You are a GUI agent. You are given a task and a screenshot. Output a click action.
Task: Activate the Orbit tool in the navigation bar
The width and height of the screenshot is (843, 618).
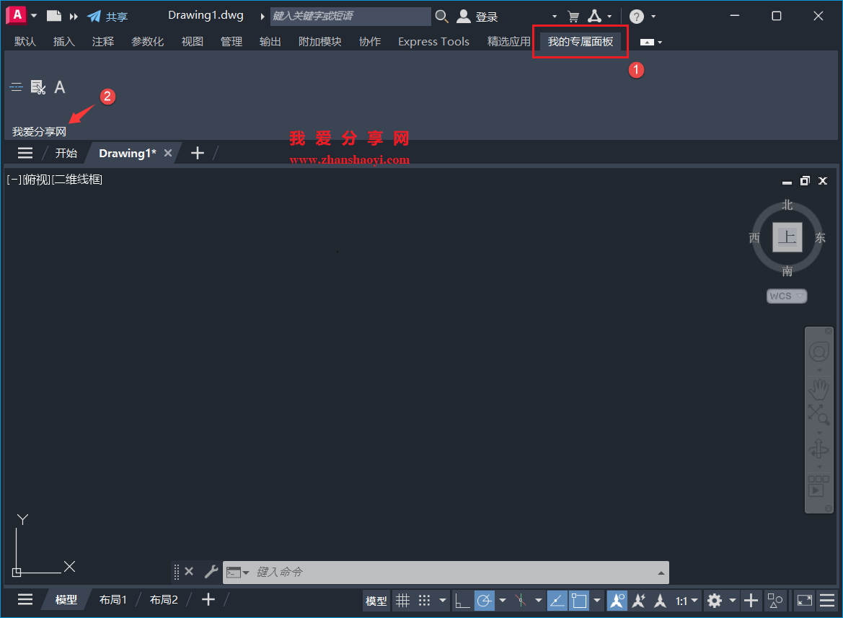coord(819,449)
